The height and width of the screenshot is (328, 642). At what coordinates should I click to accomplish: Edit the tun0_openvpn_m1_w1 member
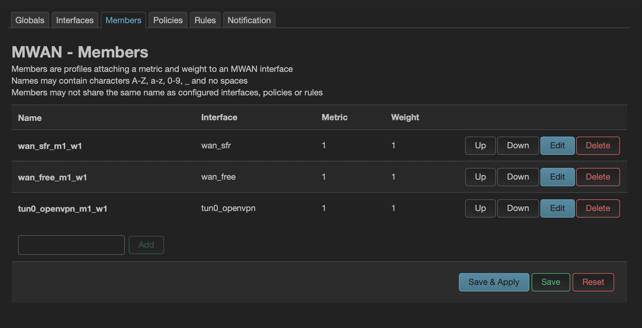pos(557,208)
